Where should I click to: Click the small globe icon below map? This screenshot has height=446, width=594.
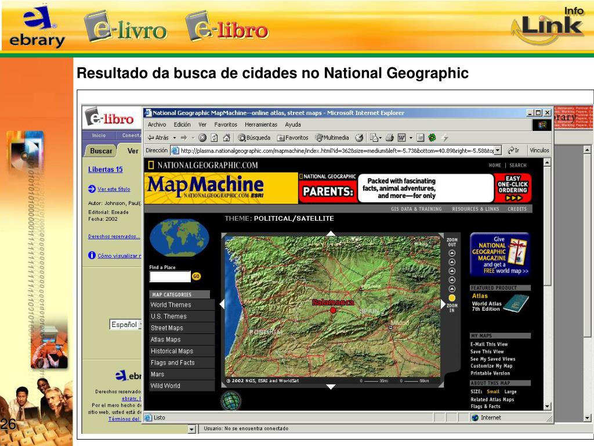click(x=231, y=400)
